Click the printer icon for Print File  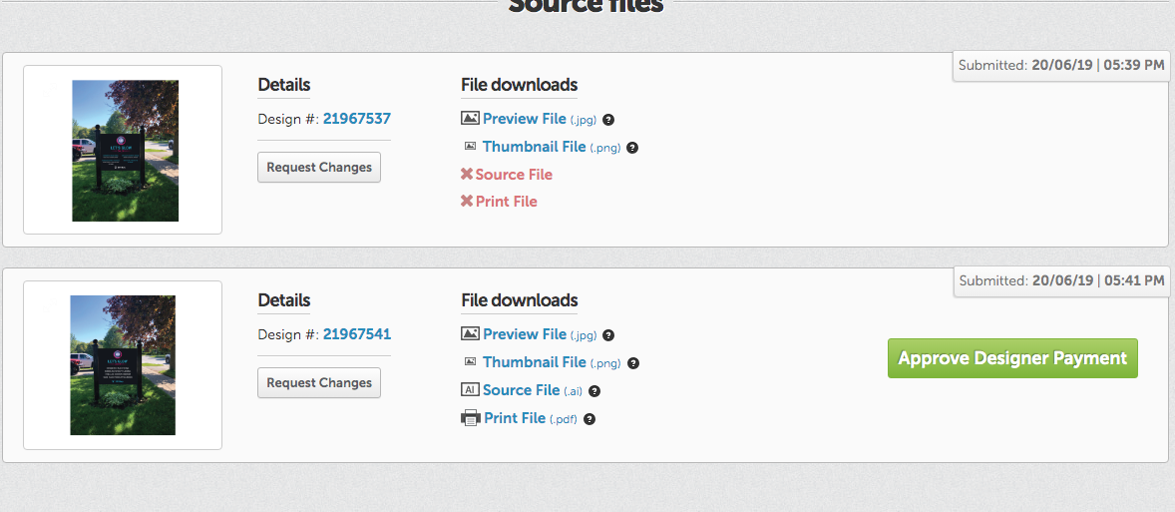(470, 418)
